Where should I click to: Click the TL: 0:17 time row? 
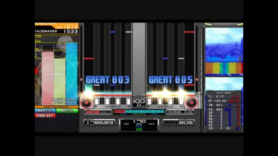point(224,97)
